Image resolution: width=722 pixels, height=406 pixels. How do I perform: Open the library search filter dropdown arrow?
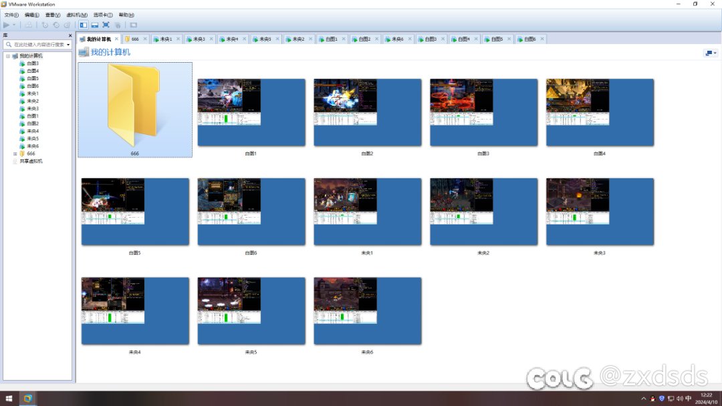coord(68,45)
